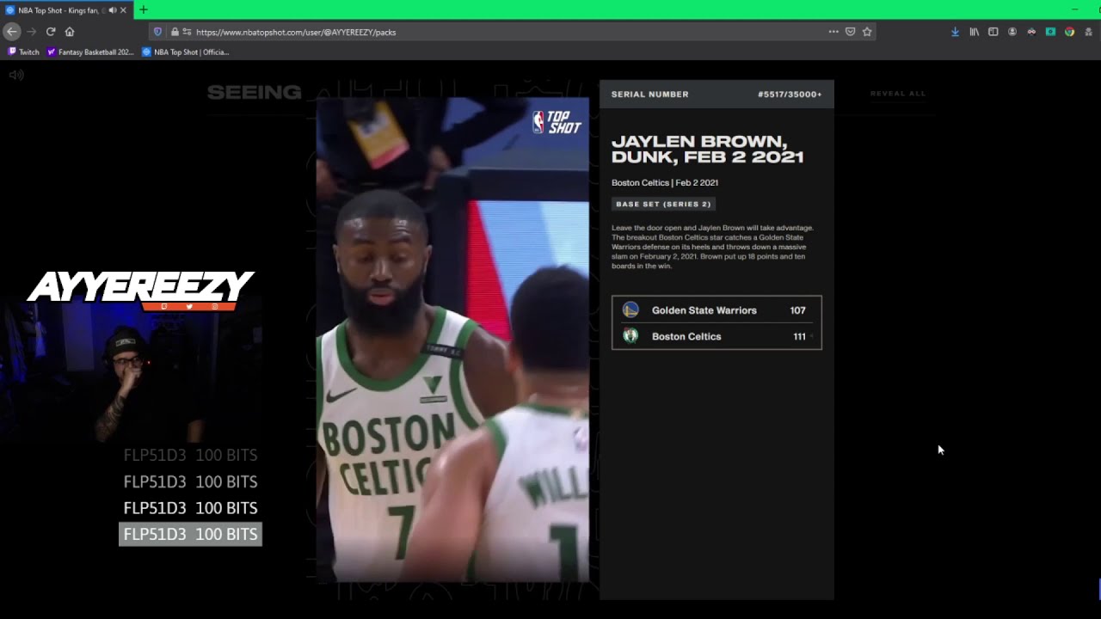Save page to Pocket
Image resolution: width=1101 pixels, height=619 pixels.
click(850, 32)
